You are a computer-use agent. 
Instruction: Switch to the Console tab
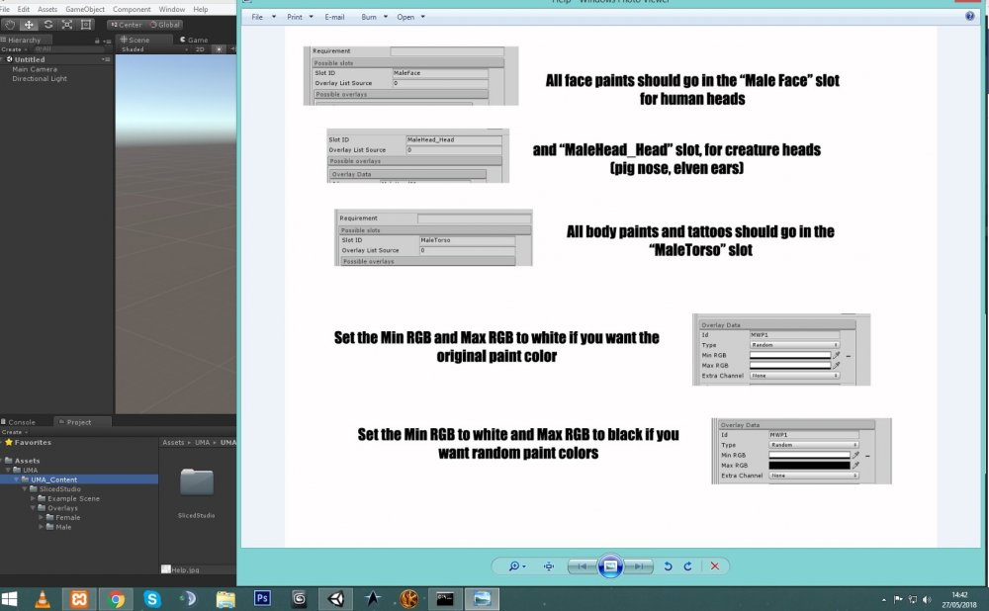tap(22, 422)
